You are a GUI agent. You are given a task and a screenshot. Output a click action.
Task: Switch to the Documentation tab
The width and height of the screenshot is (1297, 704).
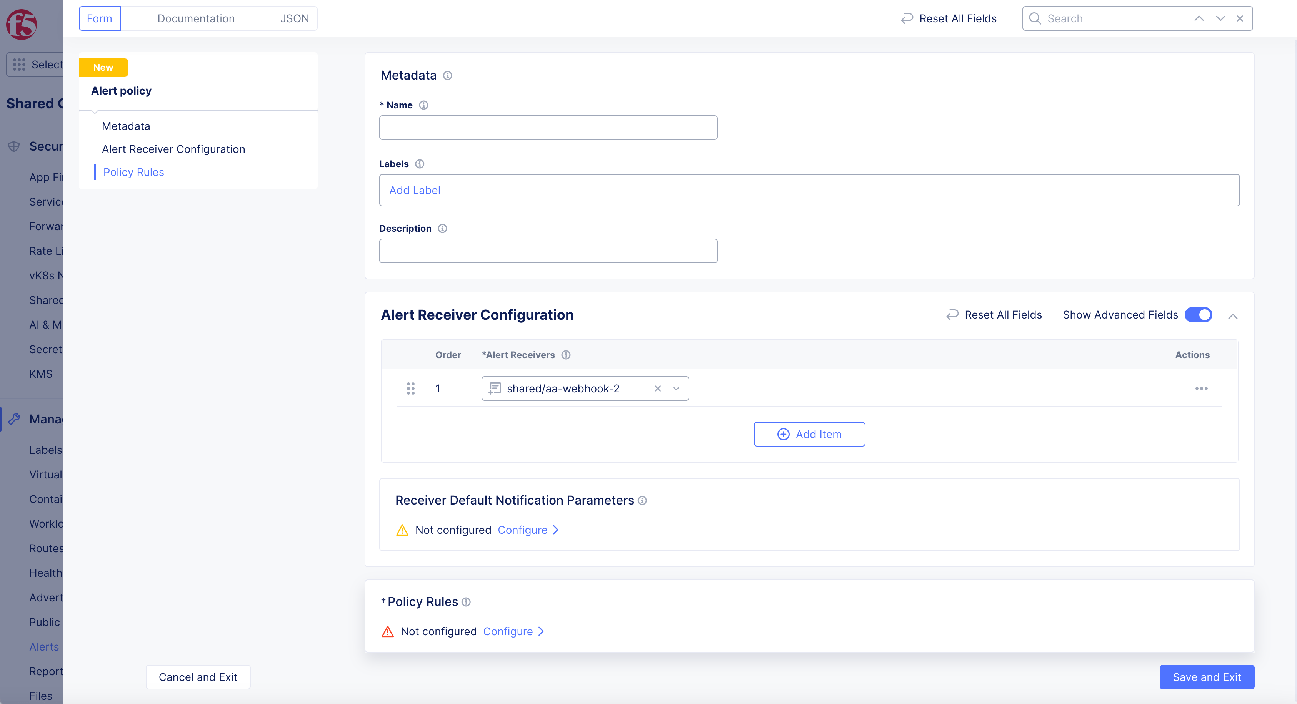[x=196, y=18]
